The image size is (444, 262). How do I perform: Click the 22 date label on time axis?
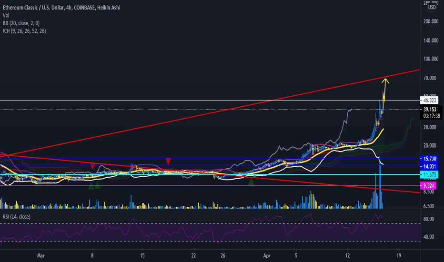[x=193, y=255]
